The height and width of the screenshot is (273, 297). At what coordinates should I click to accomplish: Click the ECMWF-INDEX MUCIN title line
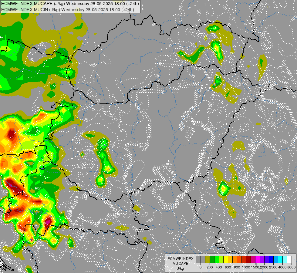pos(67,10)
